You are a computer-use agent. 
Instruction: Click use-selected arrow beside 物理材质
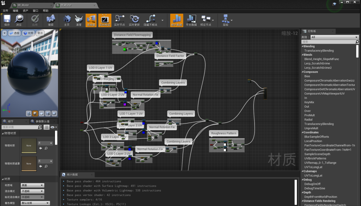click(41, 148)
